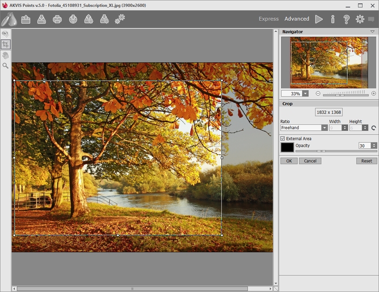Share the image online icon
The height and width of the screenshot is (292, 379).
point(73,19)
